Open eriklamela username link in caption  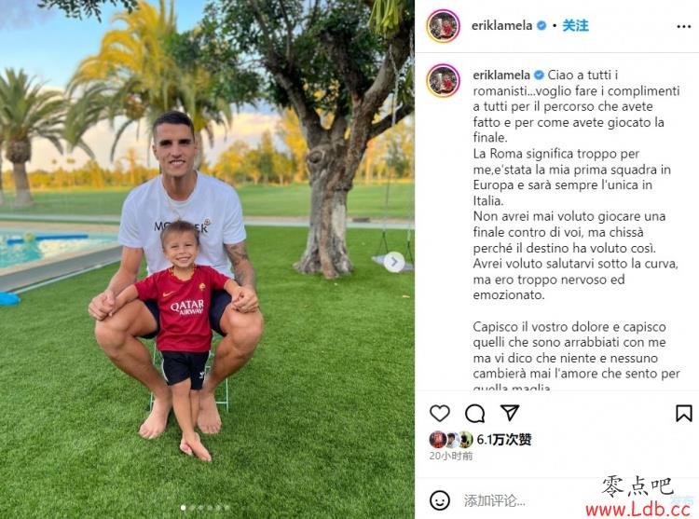tap(501, 75)
